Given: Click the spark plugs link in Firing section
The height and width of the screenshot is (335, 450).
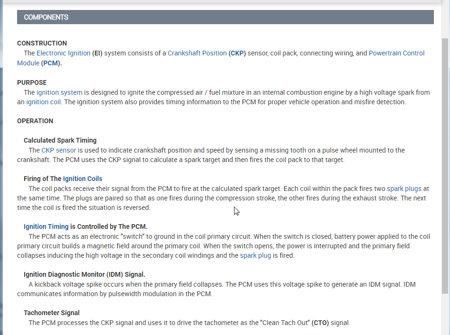Looking at the screenshot, I should point(404,189).
